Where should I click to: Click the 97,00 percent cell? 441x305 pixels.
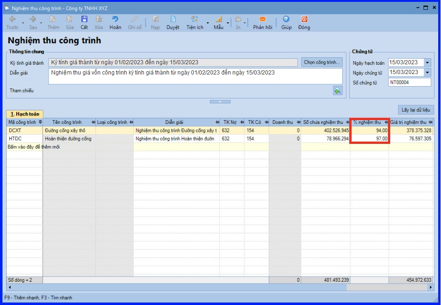[370, 139]
